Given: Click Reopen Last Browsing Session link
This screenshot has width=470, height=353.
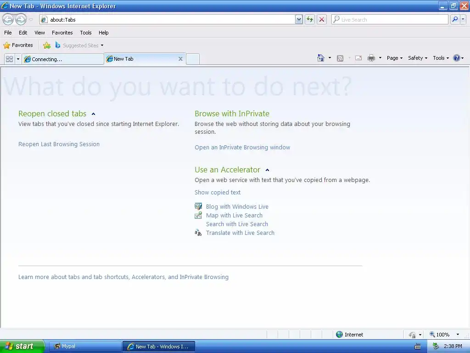Looking at the screenshot, I should click(59, 144).
